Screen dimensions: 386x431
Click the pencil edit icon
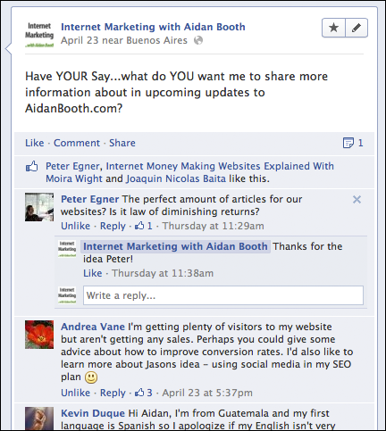(357, 28)
